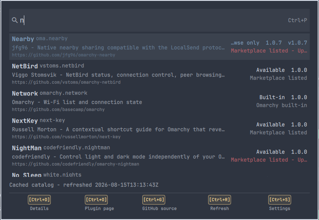Click the Nearby red Marketplace listed status
The image size is (319, 220).
pos(269,51)
